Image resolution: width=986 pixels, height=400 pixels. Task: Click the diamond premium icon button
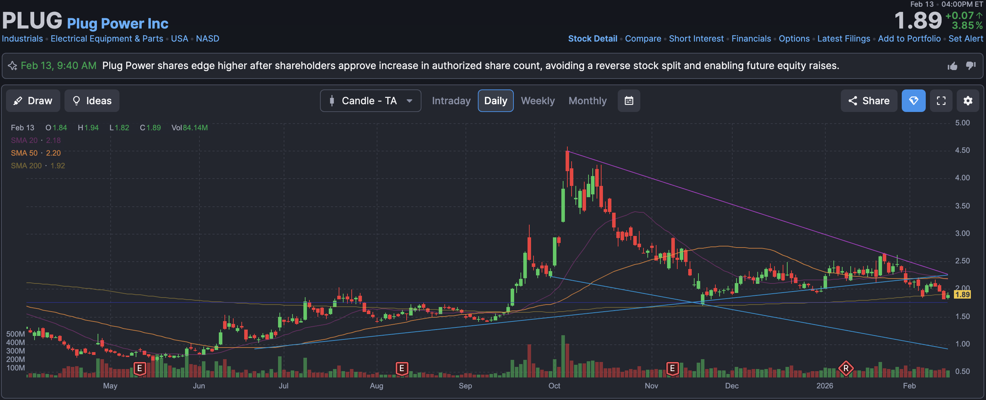coord(913,101)
